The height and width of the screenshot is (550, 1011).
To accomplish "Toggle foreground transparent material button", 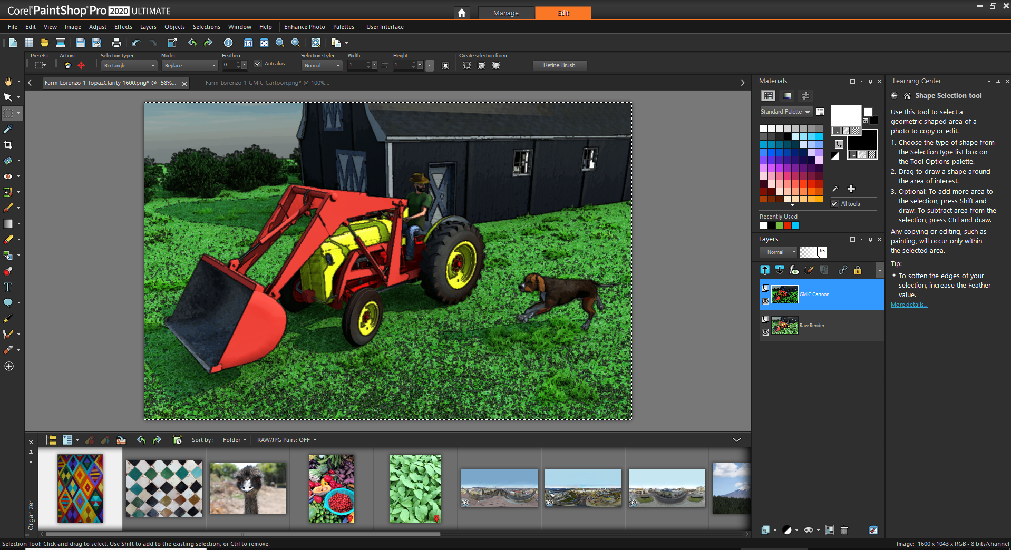I will point(856,131).
